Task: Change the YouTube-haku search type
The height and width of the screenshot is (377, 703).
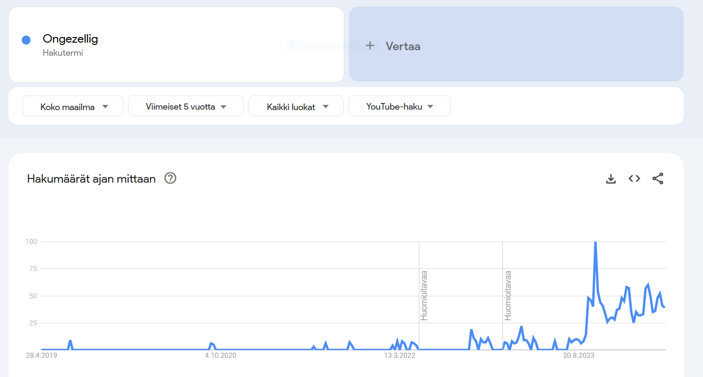Action: [x=399, y=106]
